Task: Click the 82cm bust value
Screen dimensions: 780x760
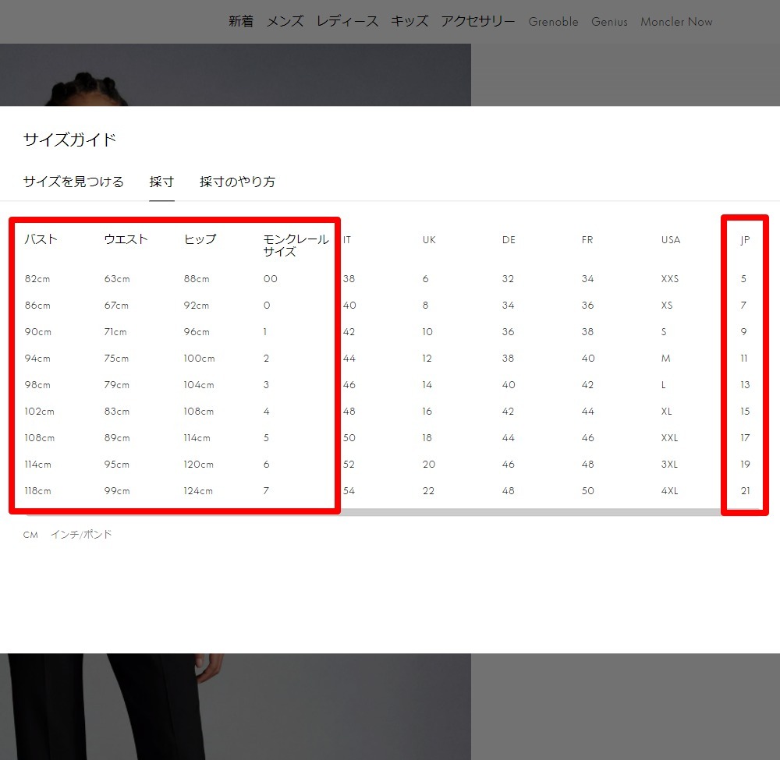Action: [37, 279]
